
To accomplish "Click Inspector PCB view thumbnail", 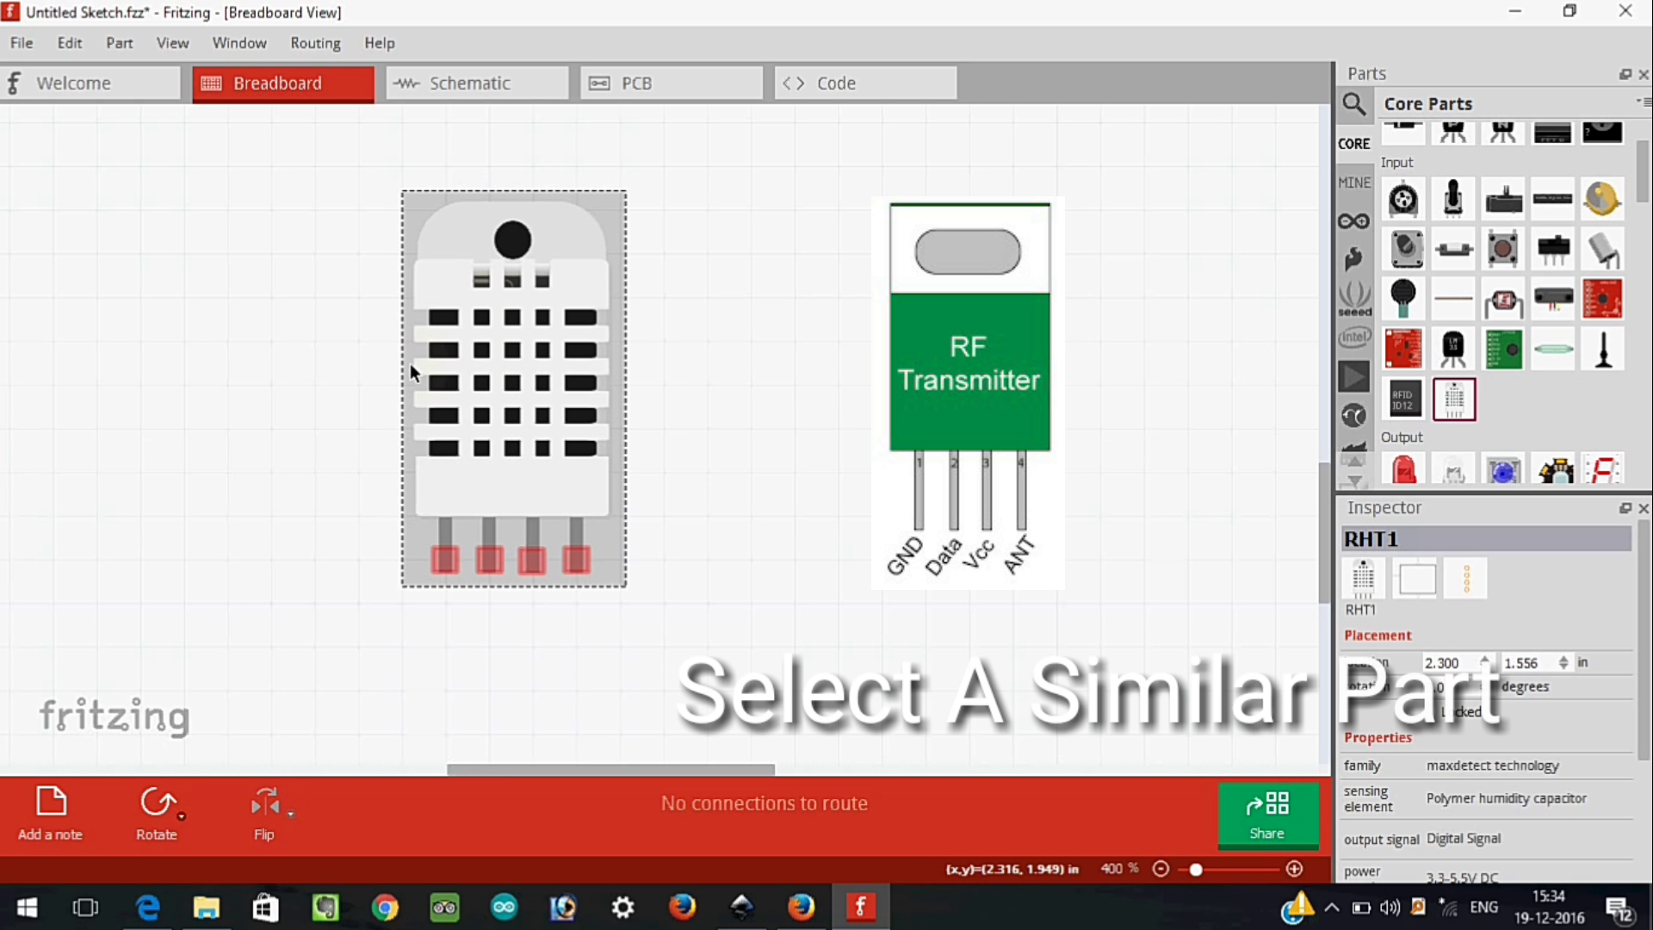I will coord(1467,579).
